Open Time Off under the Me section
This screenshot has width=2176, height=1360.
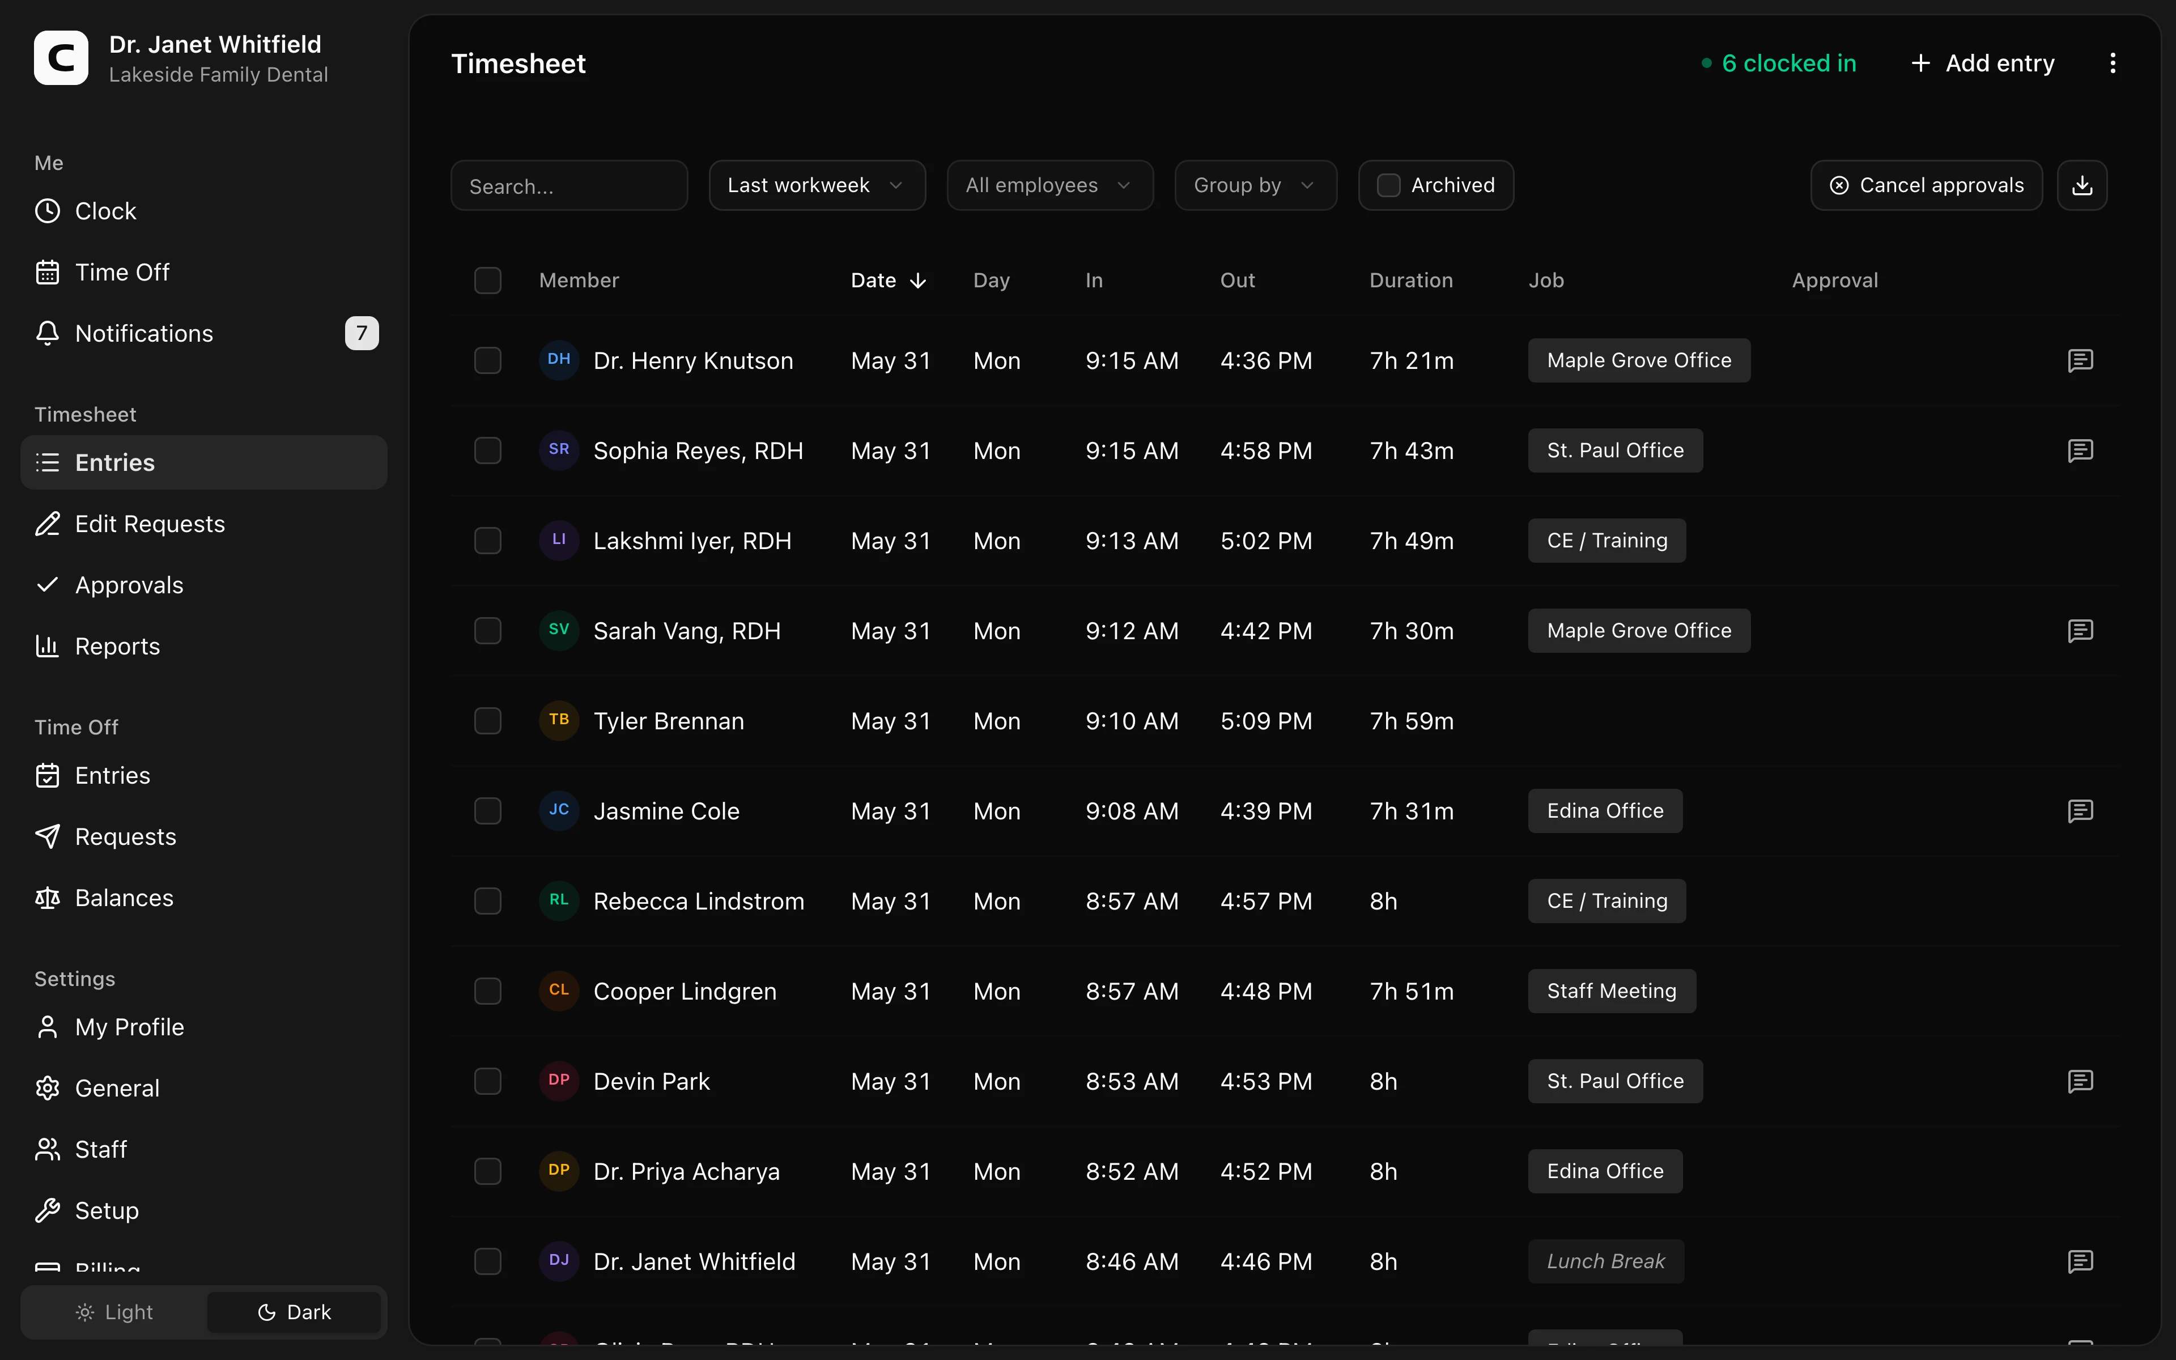(x=204, y=273)
